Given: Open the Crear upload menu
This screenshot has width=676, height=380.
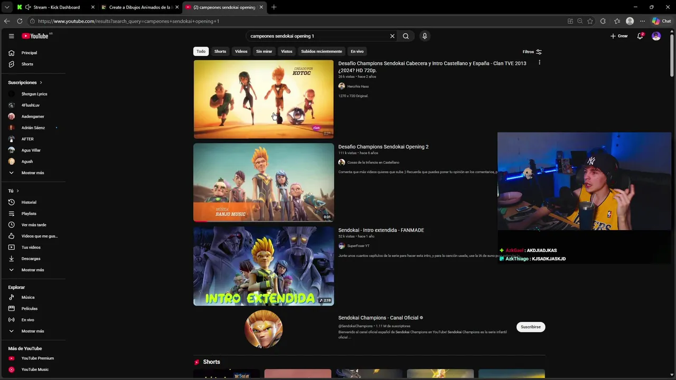Looking at the screenshot, I should [619, 36].
